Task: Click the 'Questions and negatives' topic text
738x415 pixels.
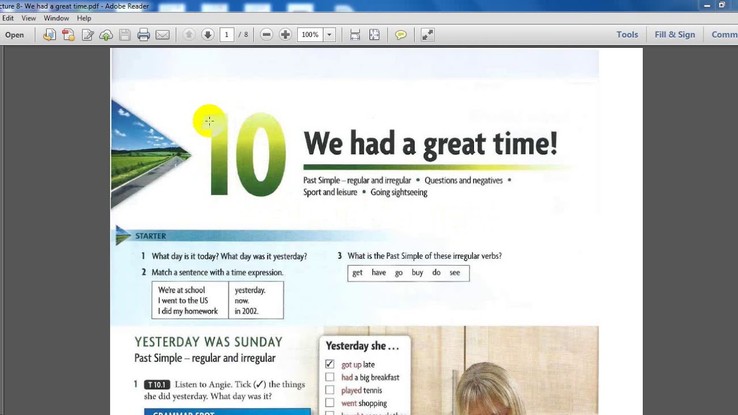Action: tap(464, 180)
